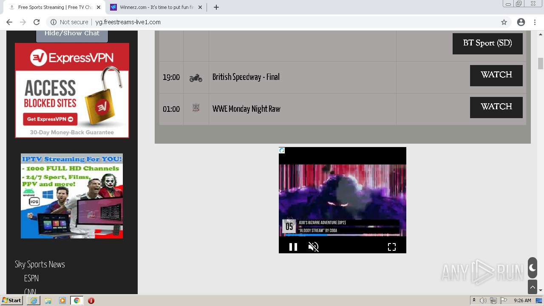Image resolution: width=544 pixels, height=306 pixels.
Task: Click the 9:26 AM taskbar clock
Action: 522,300
